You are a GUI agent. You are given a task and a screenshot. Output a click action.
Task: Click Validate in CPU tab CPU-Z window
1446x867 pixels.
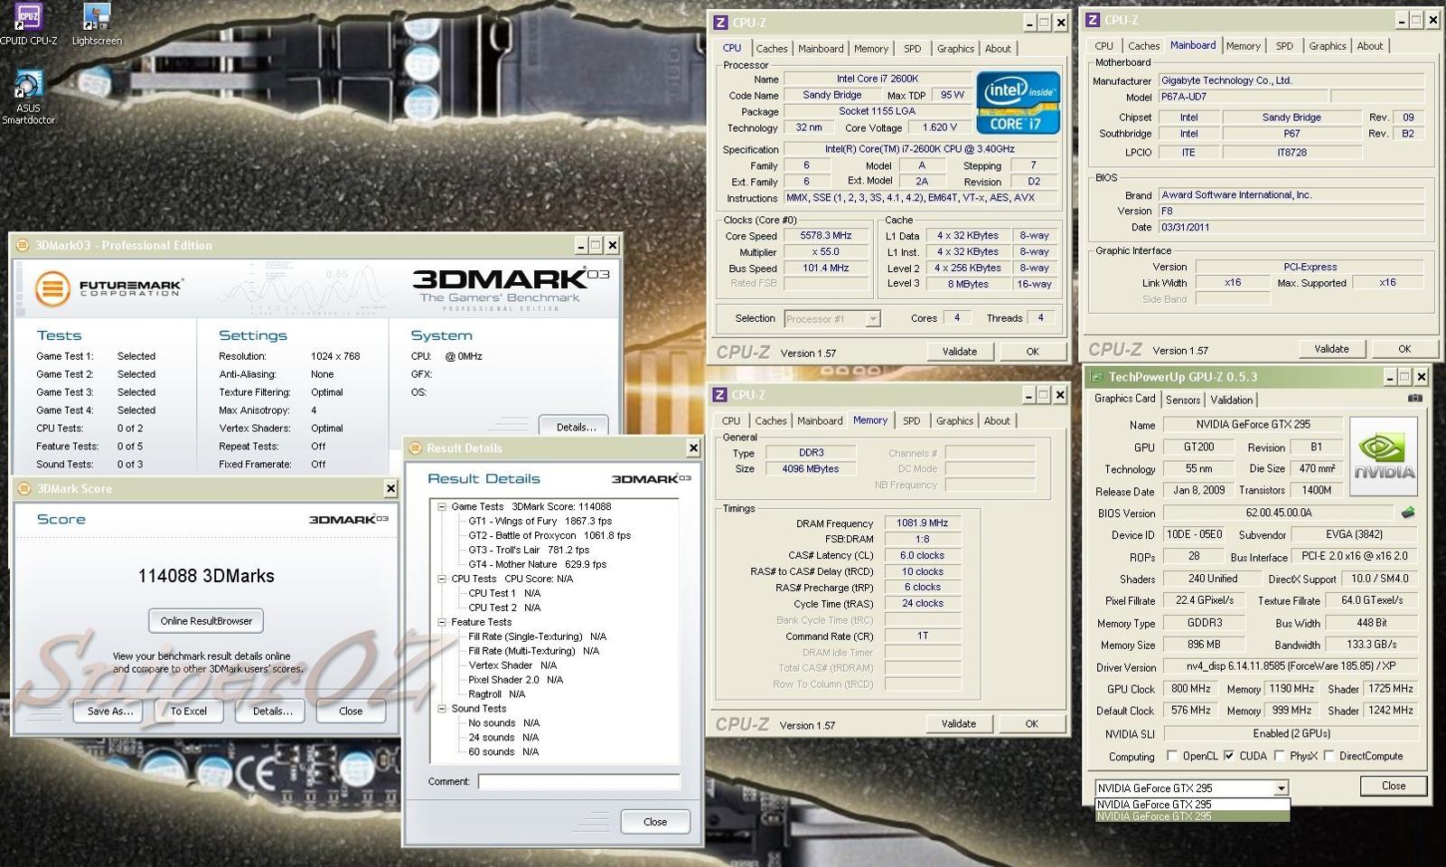[x=959, y=352]
